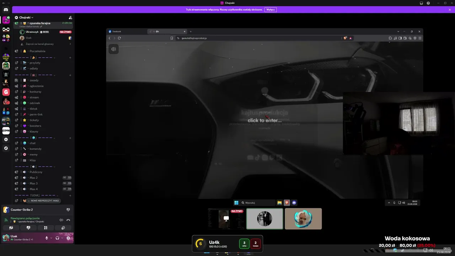Select the participant tile with blue-ringed avatar
Image resolution: width=455 pixels, height=256 pixels.
click(303, 219)
